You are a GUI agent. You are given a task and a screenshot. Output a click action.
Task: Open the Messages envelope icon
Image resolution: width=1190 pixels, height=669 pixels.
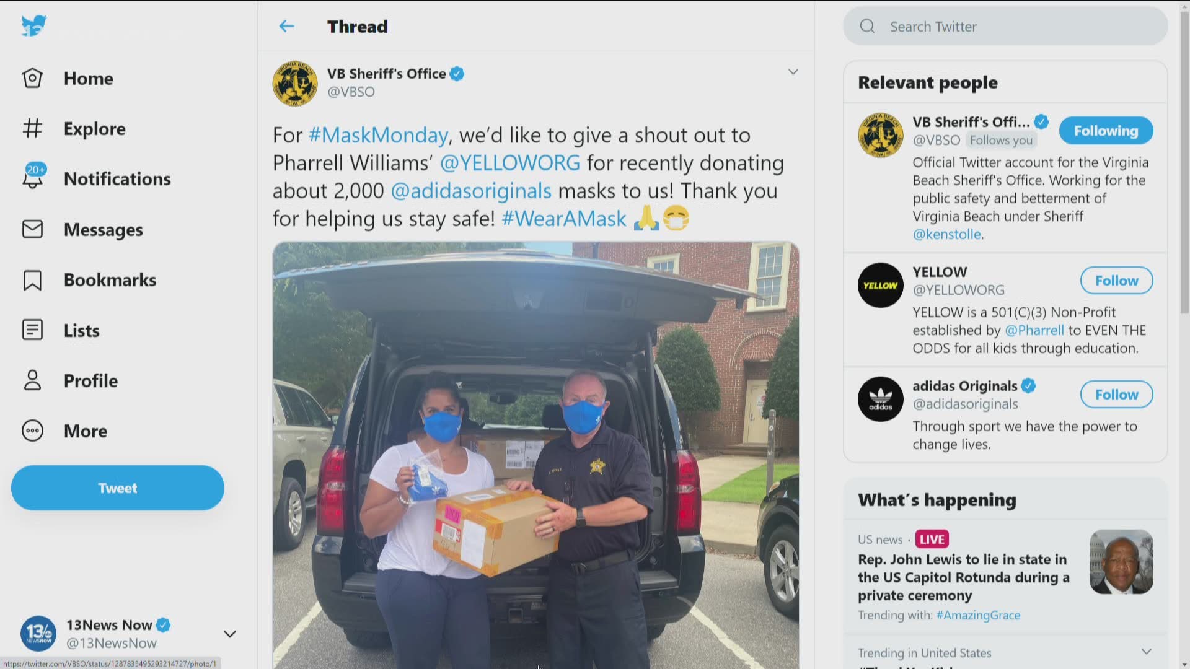(x=32, y=229)
